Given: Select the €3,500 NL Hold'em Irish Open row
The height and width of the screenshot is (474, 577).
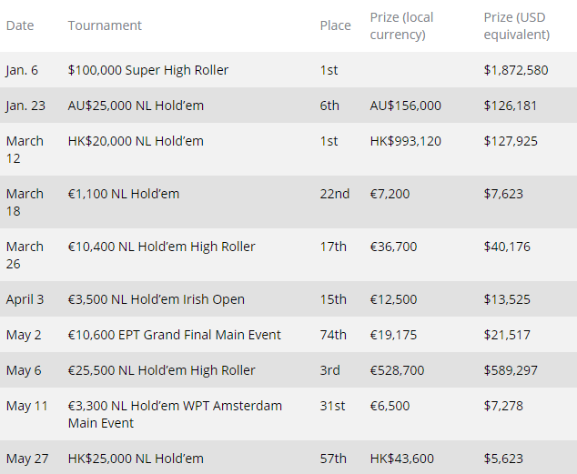Looking at the screenshot, I should [x=157, y=299].
